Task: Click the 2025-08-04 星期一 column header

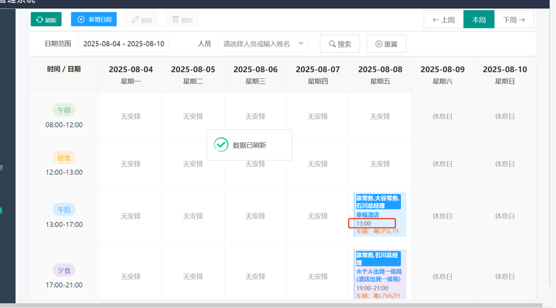Action: (x=131, y=75)
